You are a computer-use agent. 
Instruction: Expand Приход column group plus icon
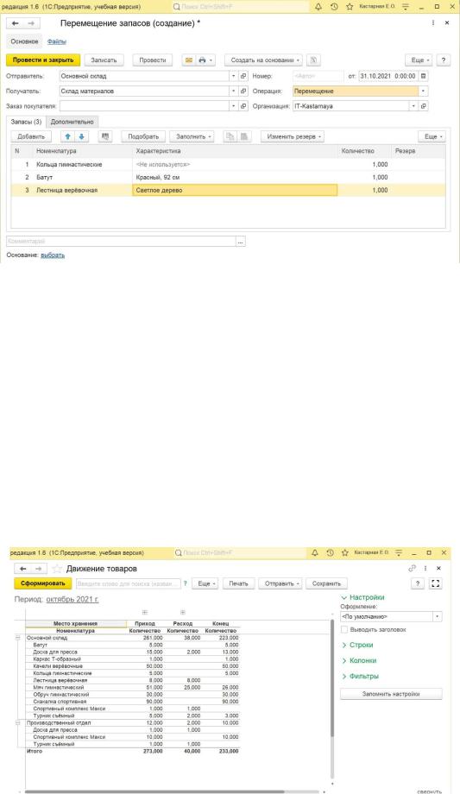(x=145, y=612)
